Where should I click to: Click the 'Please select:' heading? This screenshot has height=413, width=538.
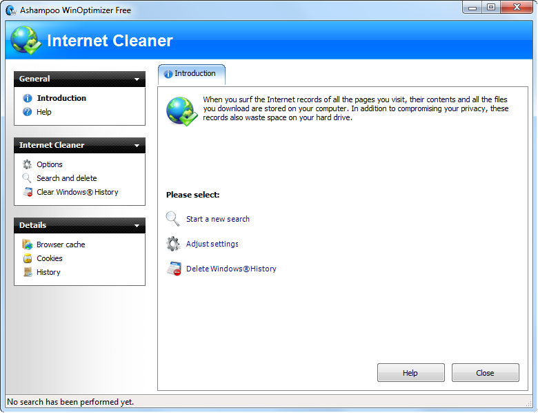point(193,195)
